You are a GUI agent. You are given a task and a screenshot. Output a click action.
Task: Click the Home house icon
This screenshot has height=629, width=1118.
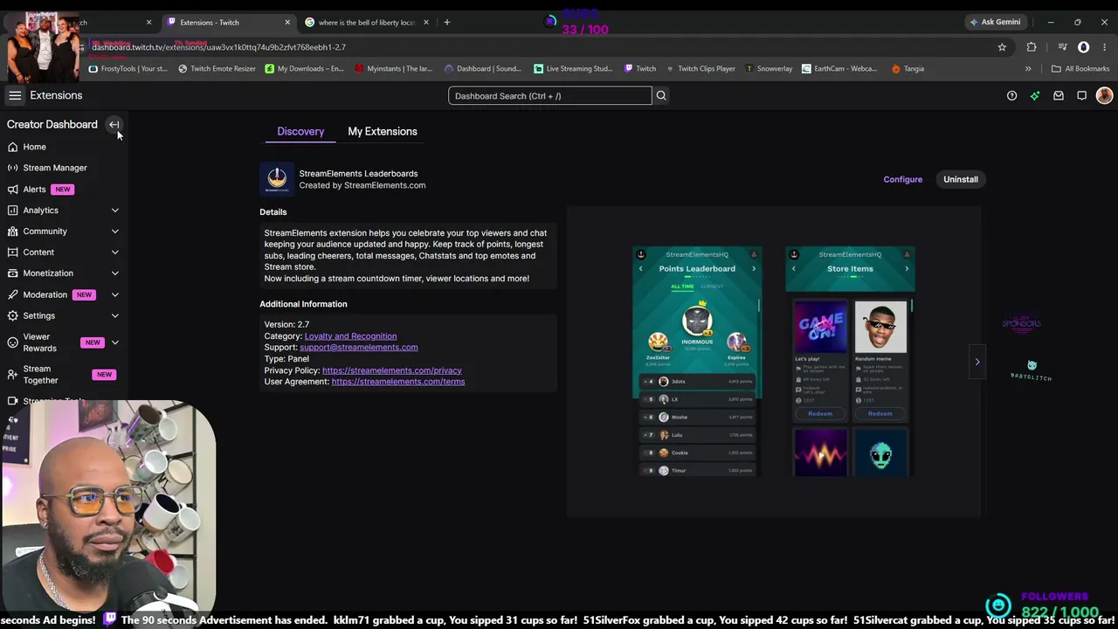coord(12,147)
